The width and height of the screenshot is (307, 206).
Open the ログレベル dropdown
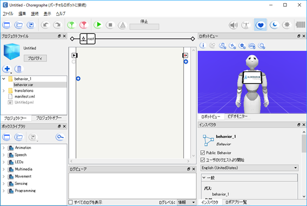click(186, 202)
